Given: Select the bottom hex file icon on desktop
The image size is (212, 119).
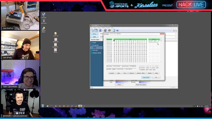Looking at the screenshot, I should pyautogui.click(x=55, y=50).
